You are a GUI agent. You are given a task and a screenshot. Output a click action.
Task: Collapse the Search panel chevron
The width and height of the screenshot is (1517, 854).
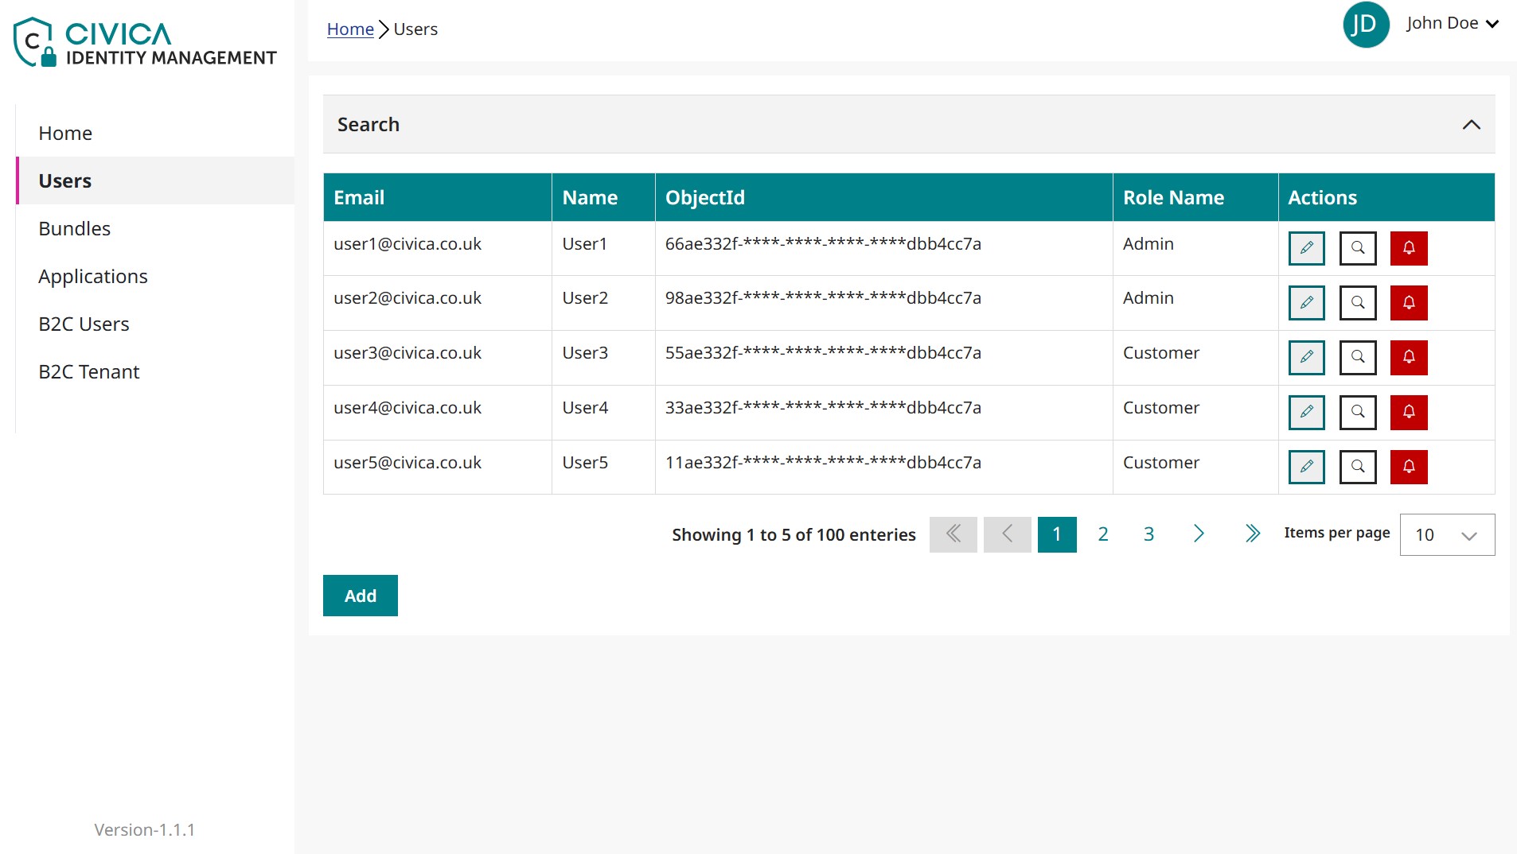[x=1471, y=125]
